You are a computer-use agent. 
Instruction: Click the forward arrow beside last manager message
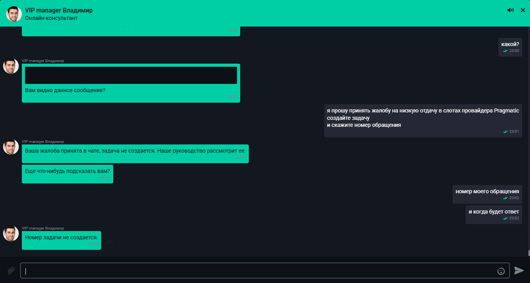coord(109,242)
